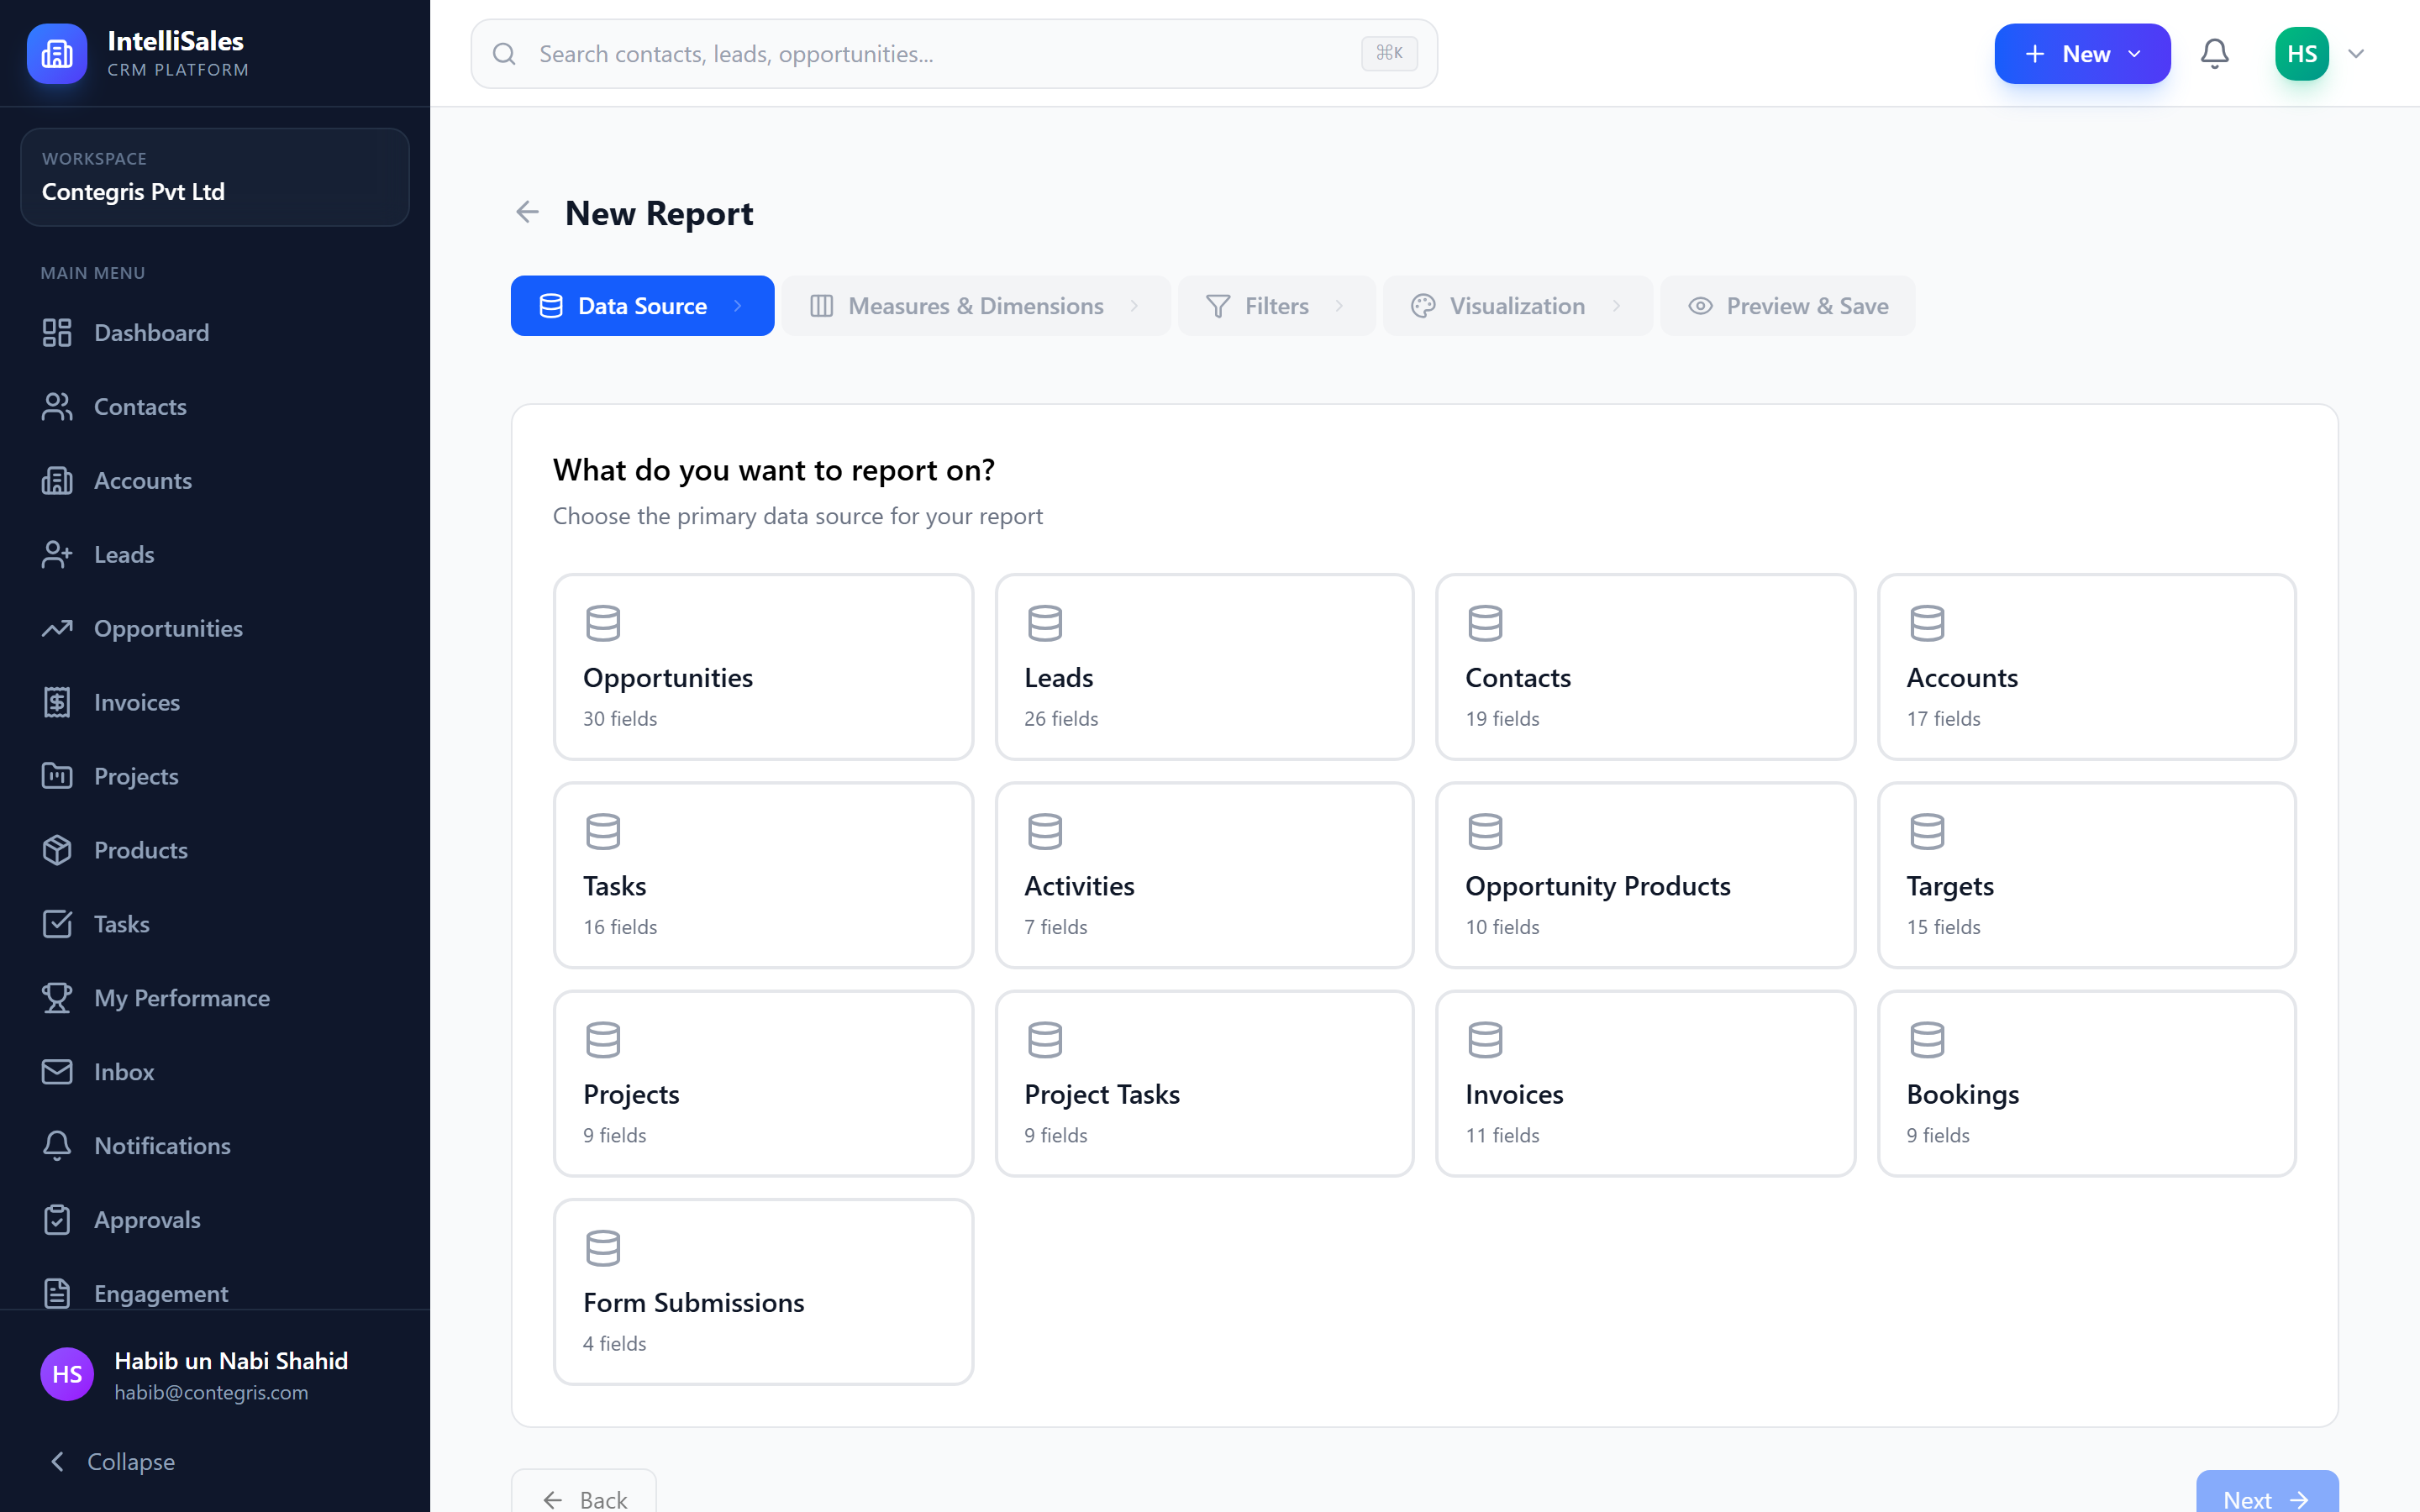Click the My Performance trophy icon
2420x1512 pixels.
[x=57, y=998]
